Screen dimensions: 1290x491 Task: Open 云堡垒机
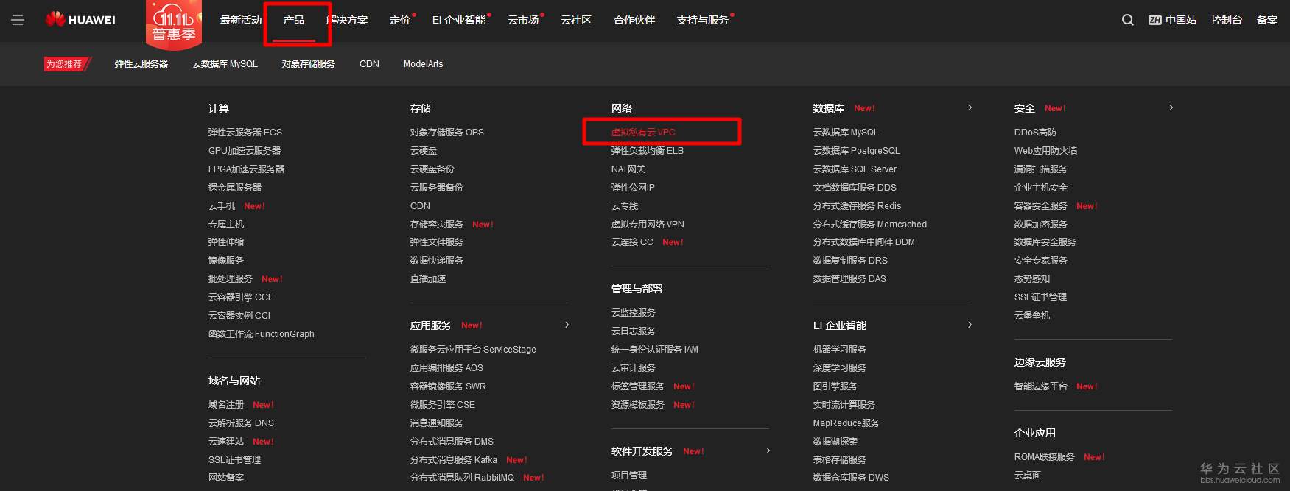1032,316
